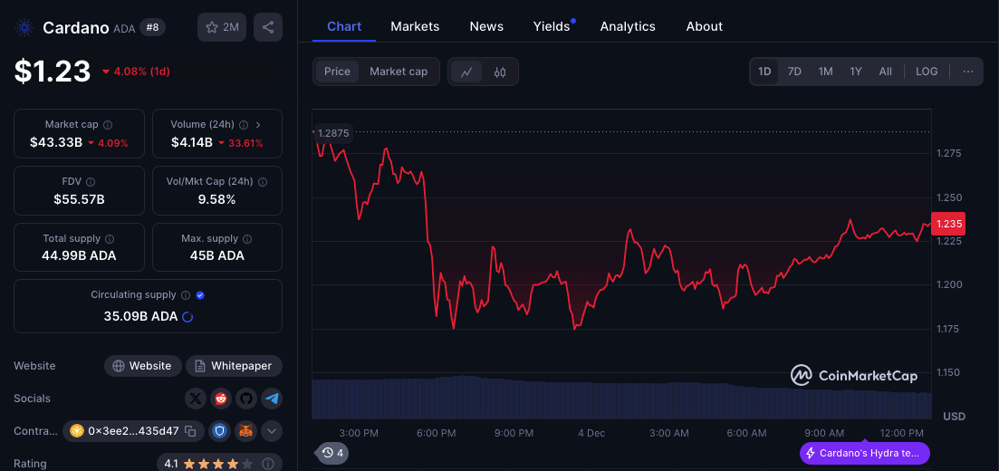This screenshot has width=999, height=471.
Task: Open the Telegram social icon
Action: 272,399
